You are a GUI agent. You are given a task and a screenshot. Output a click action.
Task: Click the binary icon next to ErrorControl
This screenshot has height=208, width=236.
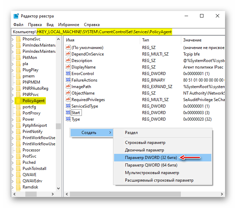click(68, 74)
